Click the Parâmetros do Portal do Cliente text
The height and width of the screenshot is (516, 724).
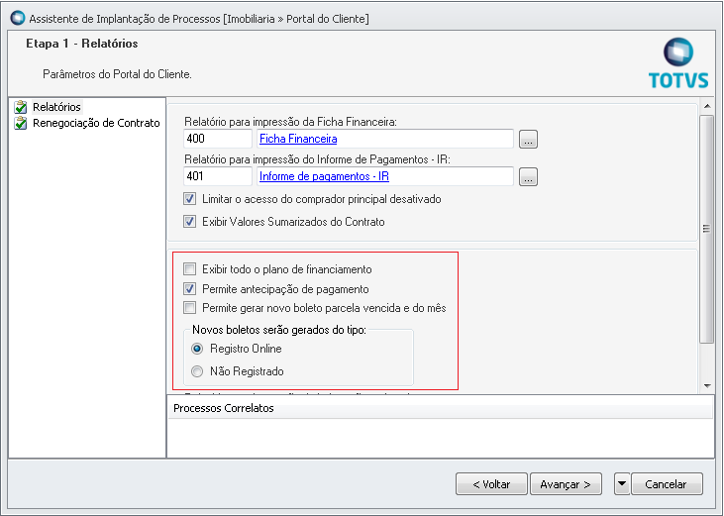click(x=117, y=74)
